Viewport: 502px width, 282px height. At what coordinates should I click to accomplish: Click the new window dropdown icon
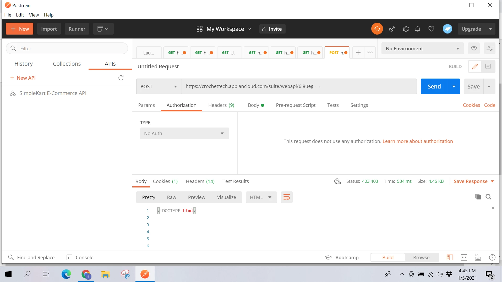(103, 29)
